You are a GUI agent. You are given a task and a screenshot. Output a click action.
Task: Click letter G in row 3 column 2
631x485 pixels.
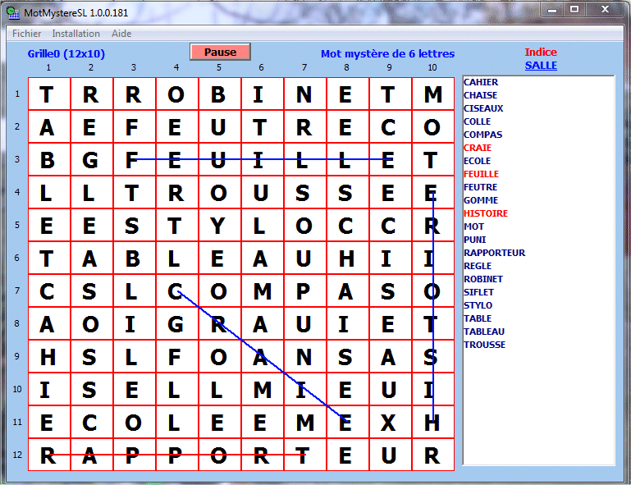(91, 160)
